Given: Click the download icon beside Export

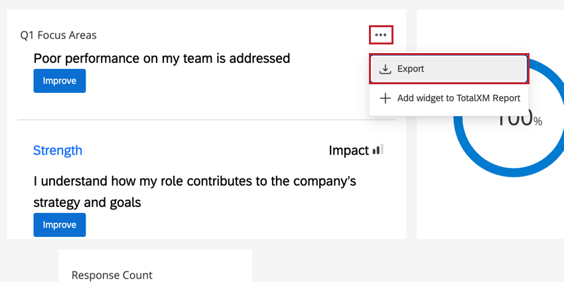Looking at the screenshot, I should (385, 69).
